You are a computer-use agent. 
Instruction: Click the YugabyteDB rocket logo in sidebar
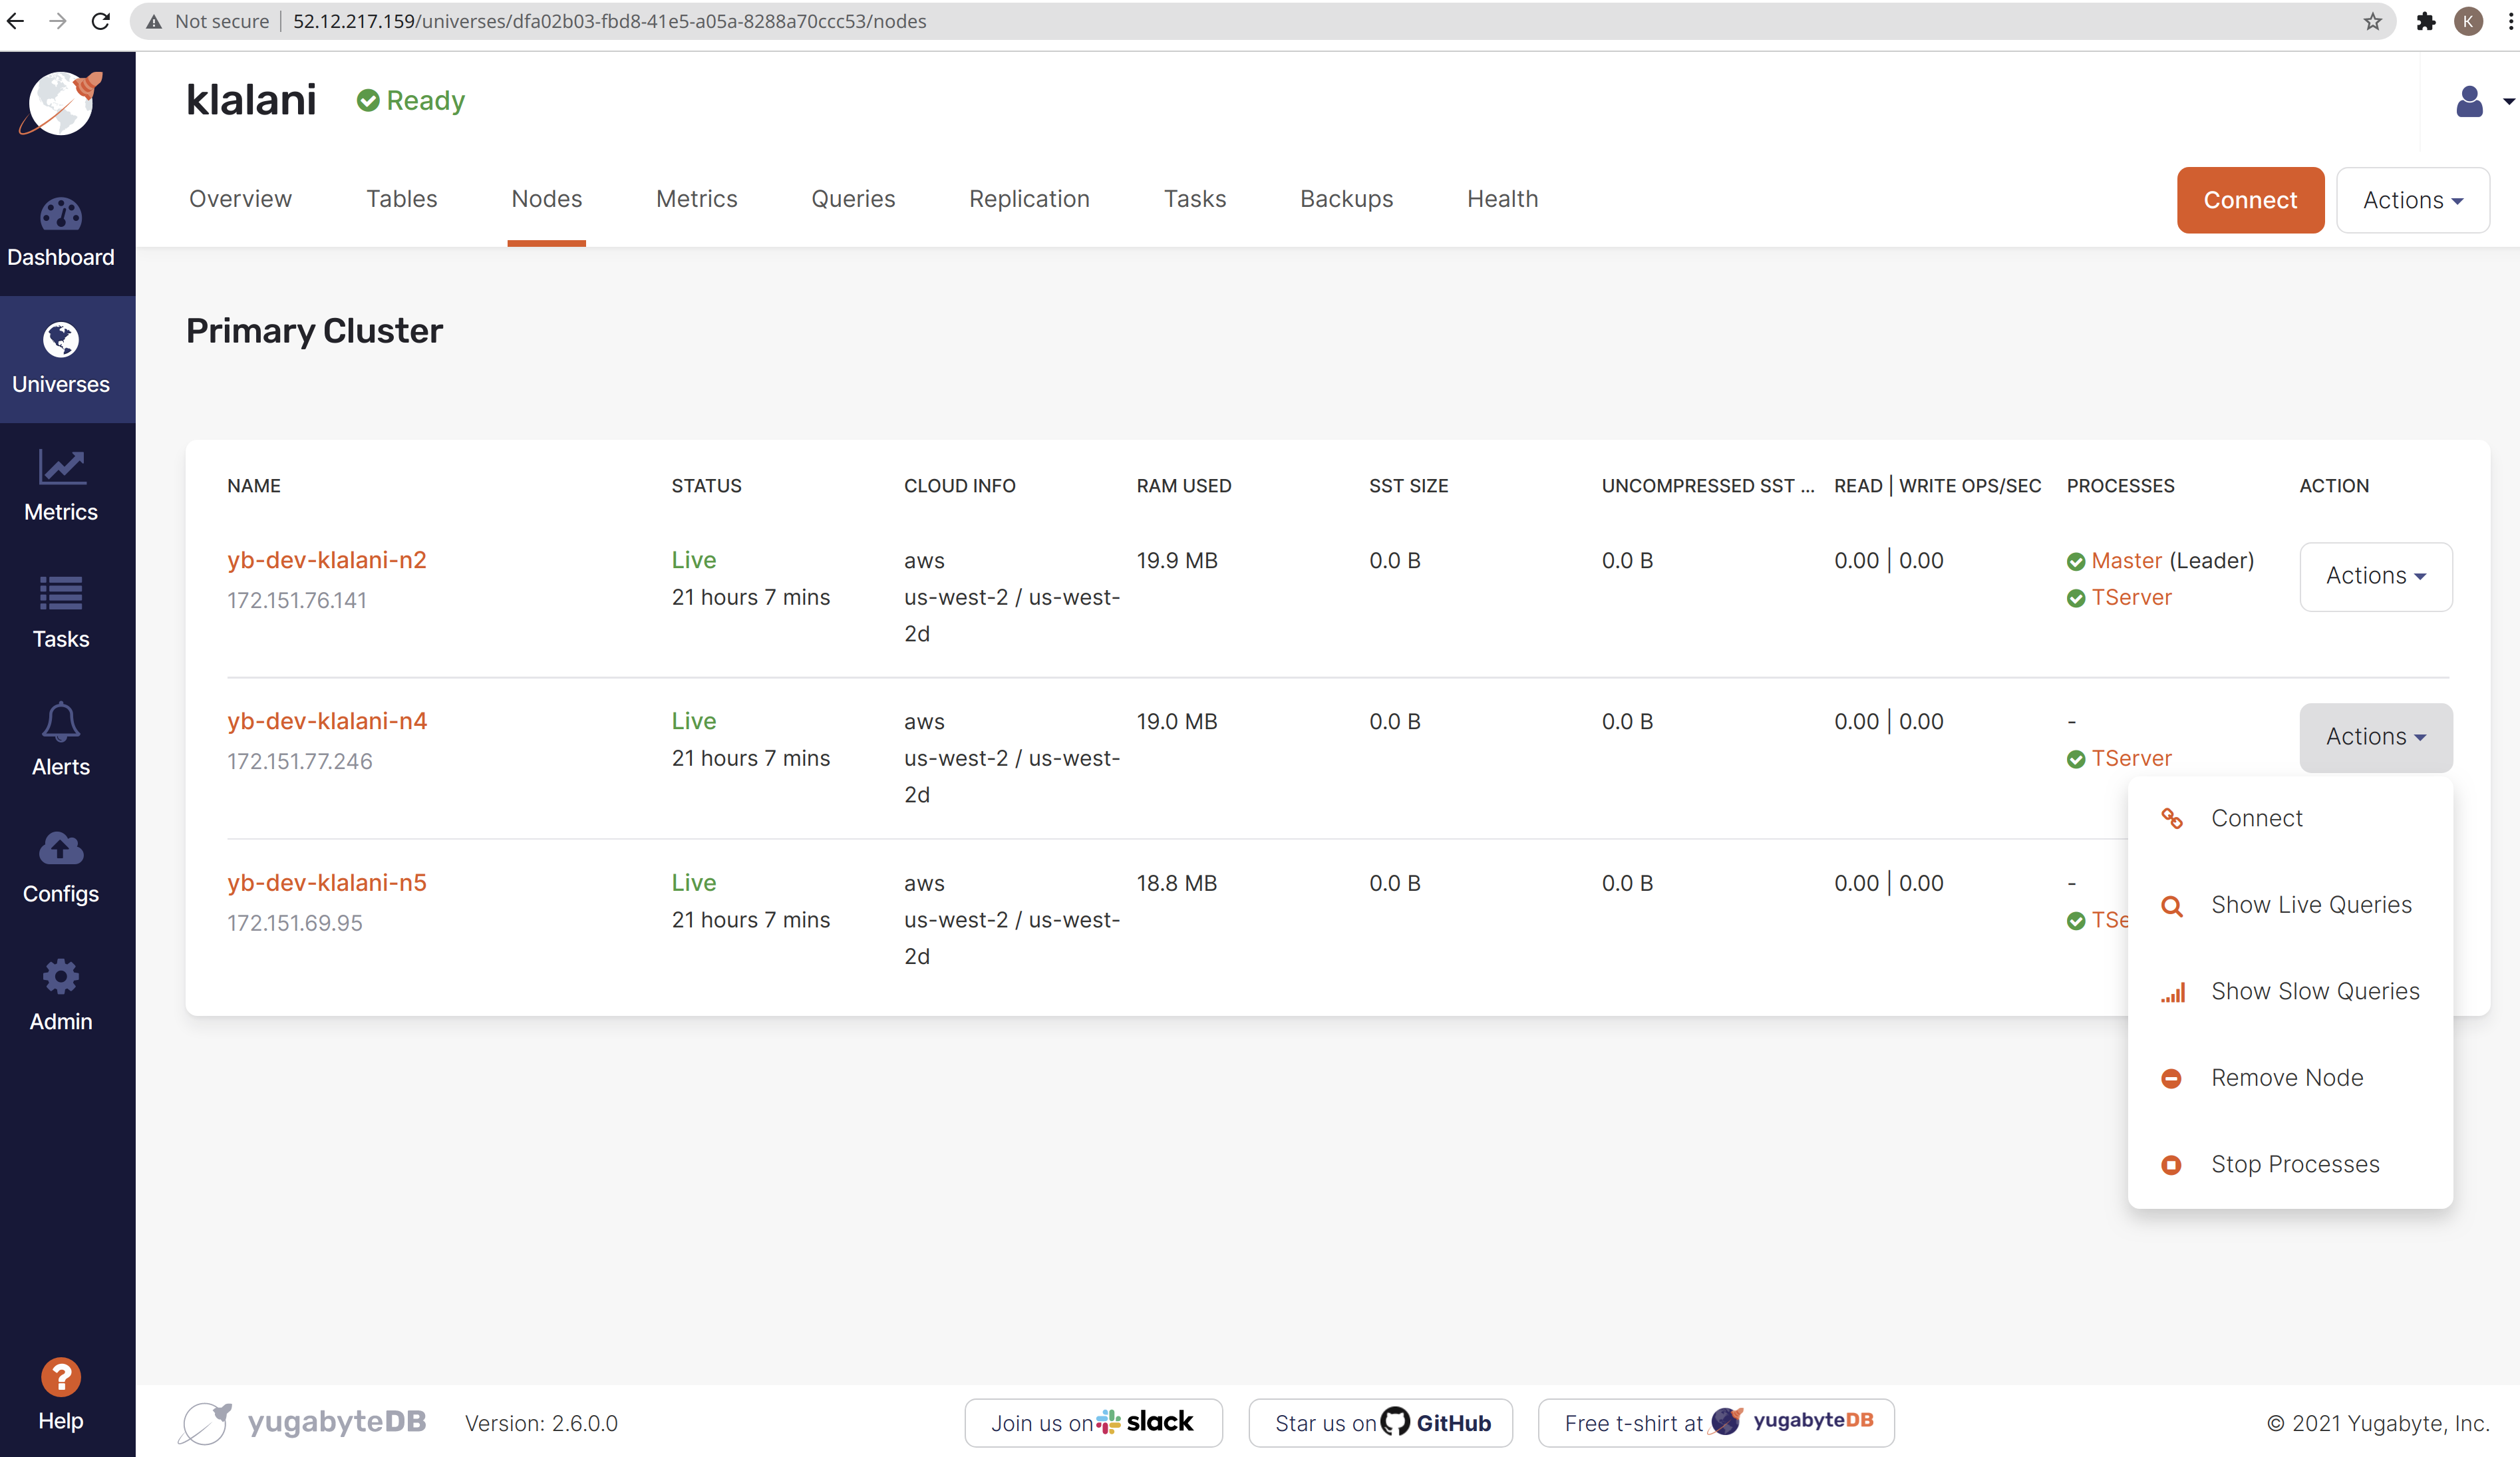click(x=61, y=103)
